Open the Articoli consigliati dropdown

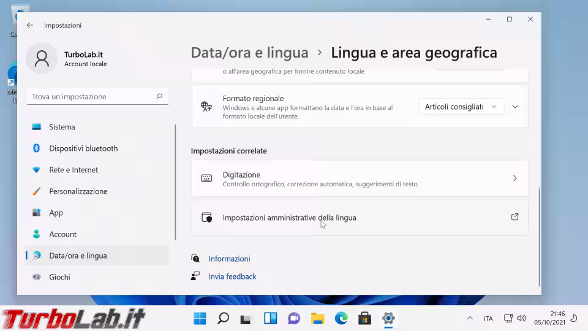point(461,107)
